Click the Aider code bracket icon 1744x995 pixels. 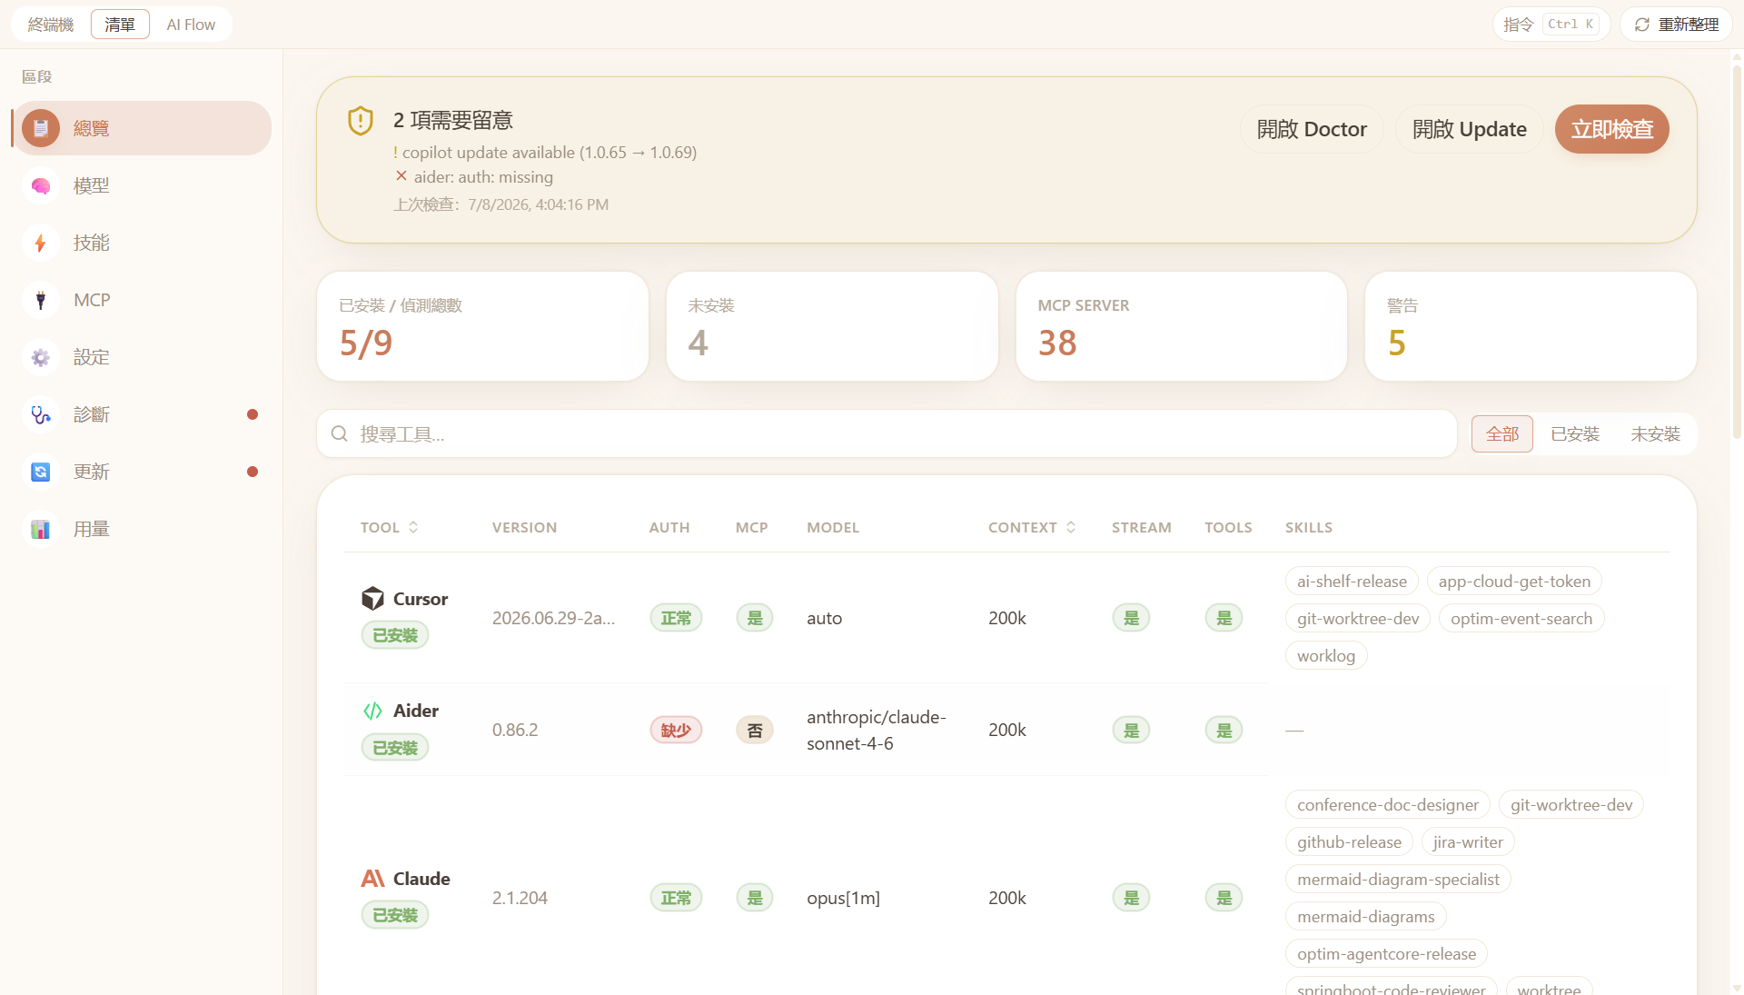pyautogui.click(x=372, y=711)
